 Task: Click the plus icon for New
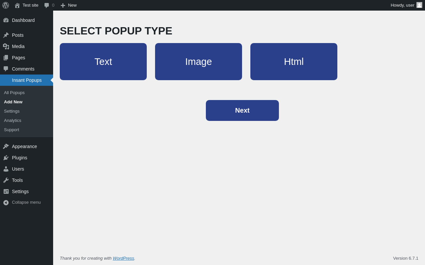(63, 5)
